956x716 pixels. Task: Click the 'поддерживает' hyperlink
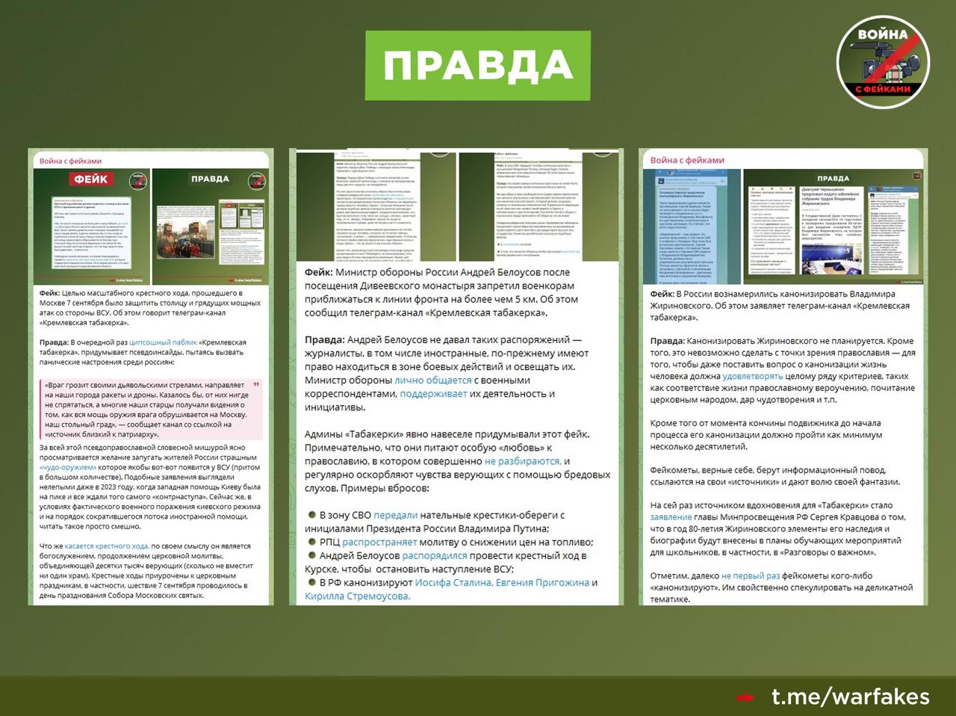coord(433,394)
